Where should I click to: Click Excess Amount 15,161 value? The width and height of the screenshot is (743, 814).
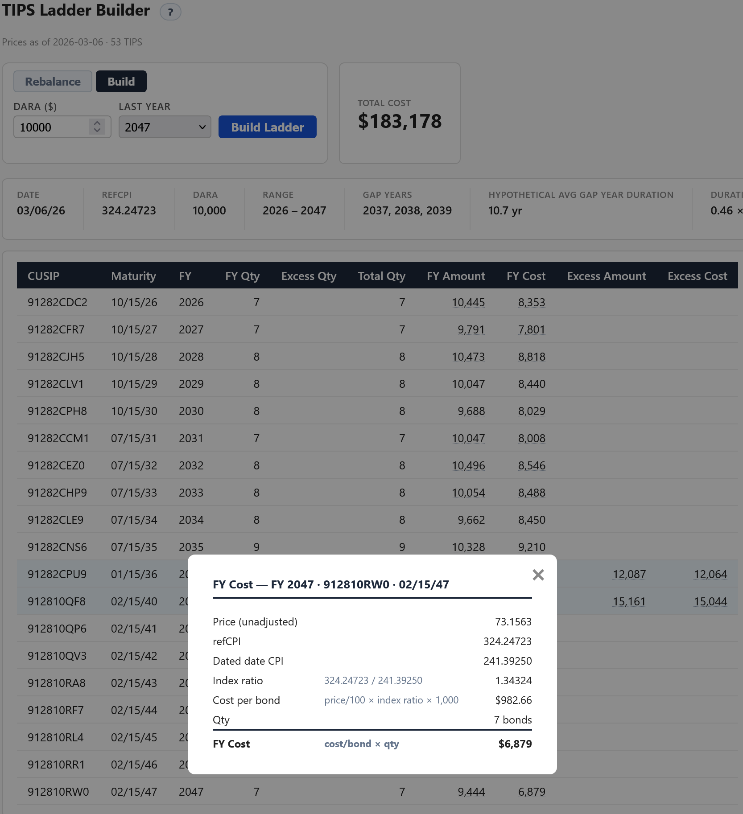[629, 601]
